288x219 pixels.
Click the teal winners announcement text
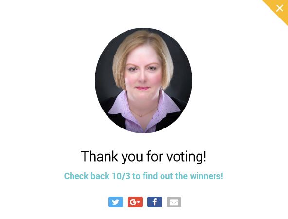click(x=144, y=176)
